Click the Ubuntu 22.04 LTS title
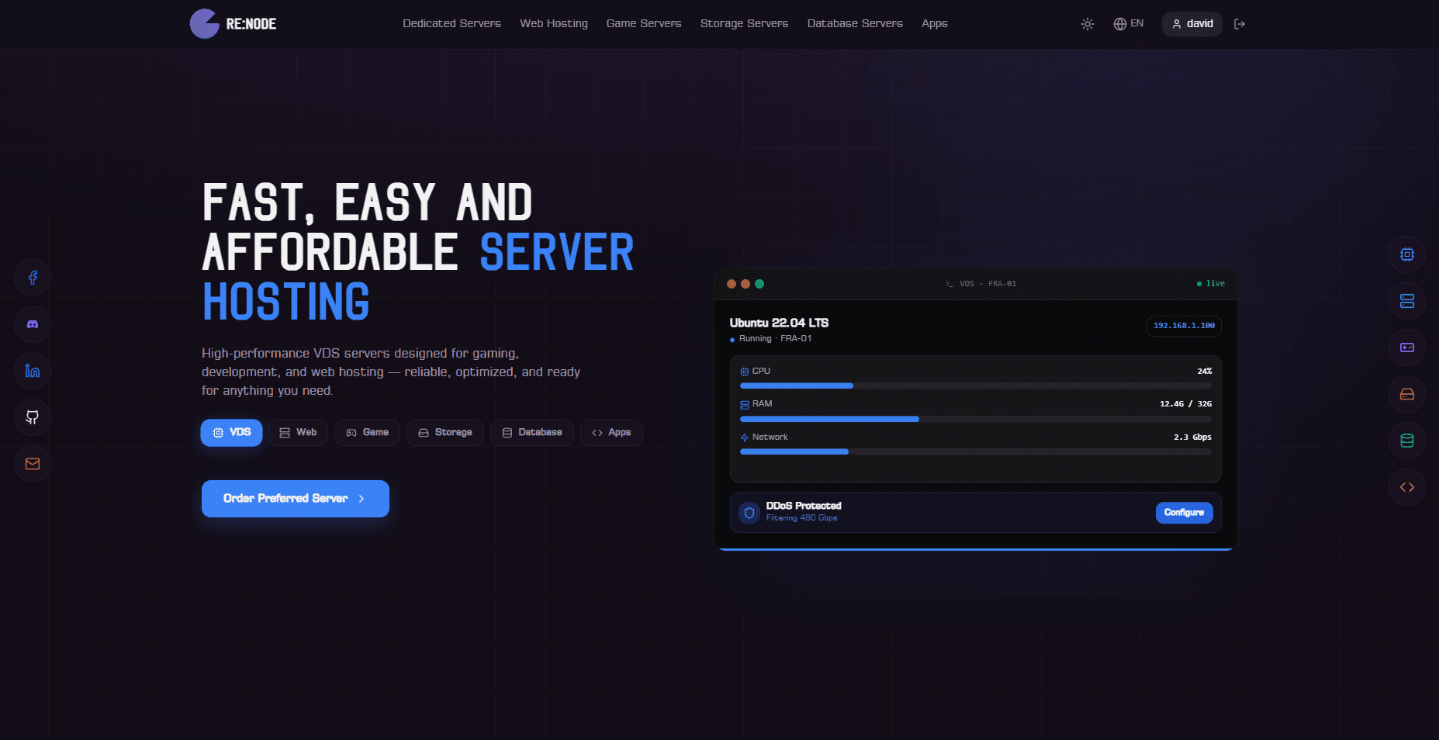 (x=779, y=323)
